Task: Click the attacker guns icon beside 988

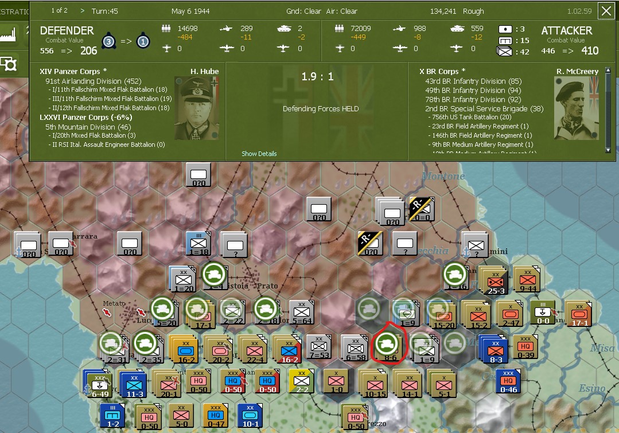Action: click(399, 29)
